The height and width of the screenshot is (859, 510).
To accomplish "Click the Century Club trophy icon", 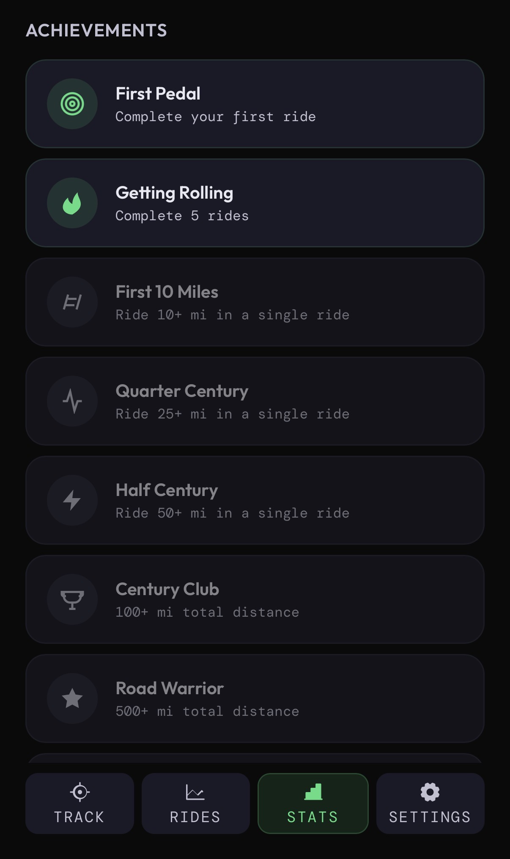I will point(72,599).
